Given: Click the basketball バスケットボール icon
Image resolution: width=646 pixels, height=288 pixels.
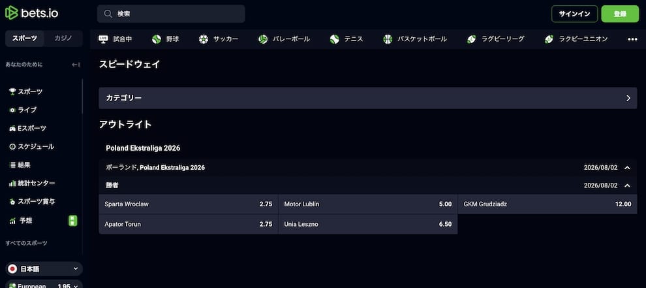Looking at the screenshot, I should [387, 39].
